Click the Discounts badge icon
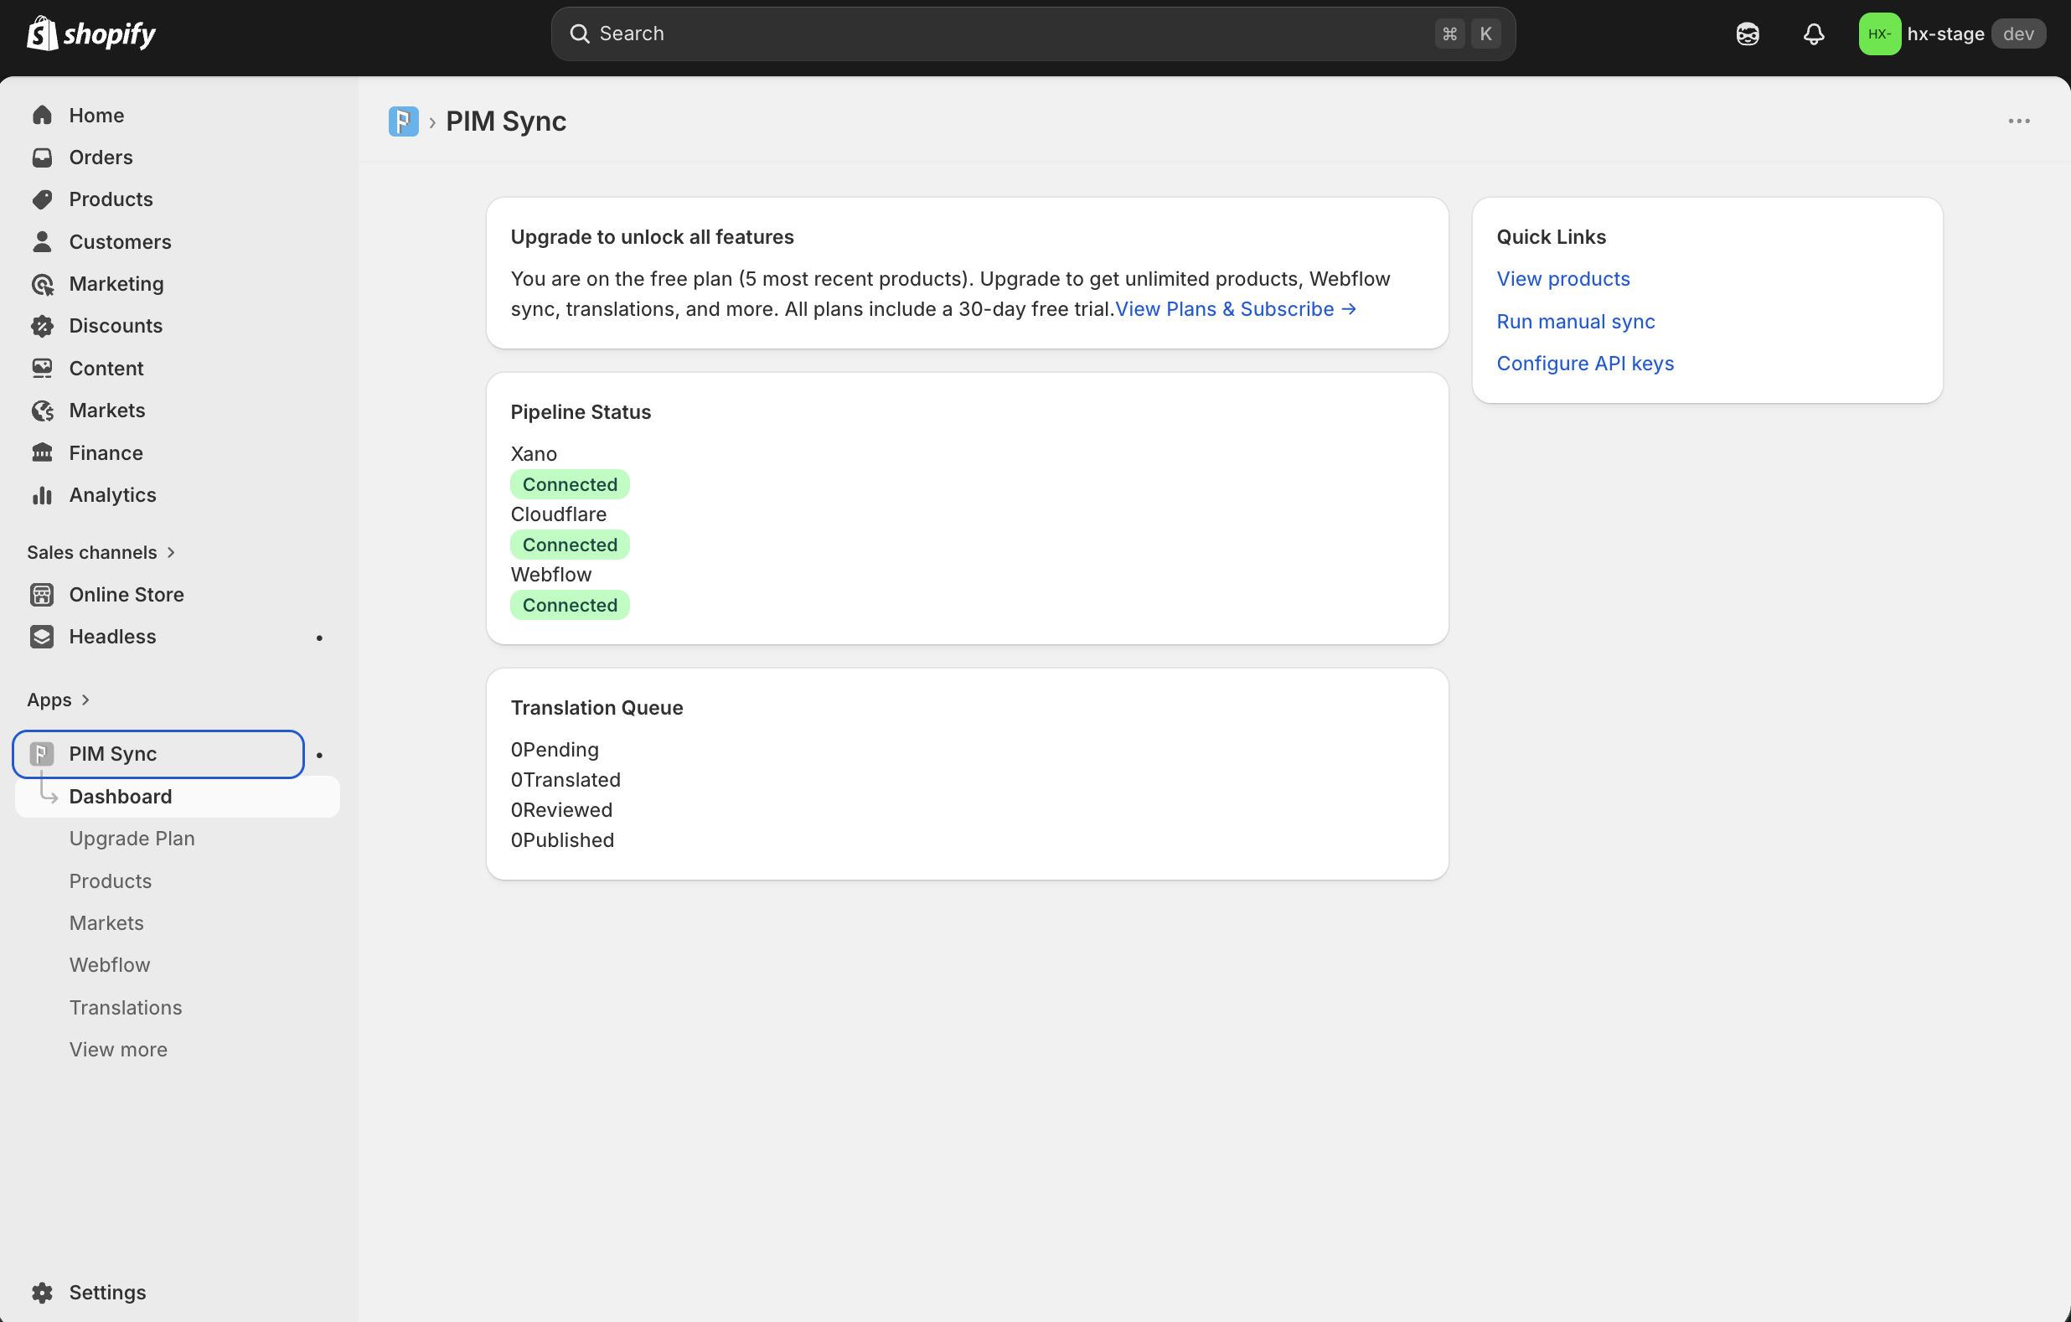2071x1322 pixels. (42, 326)
